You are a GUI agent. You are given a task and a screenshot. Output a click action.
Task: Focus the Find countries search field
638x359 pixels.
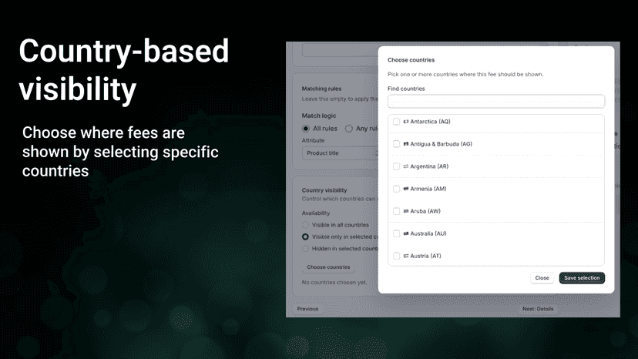click(x=496, y=102)
